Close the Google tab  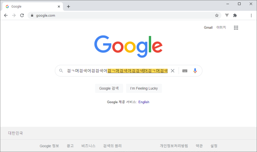click(x=59, y=6)
